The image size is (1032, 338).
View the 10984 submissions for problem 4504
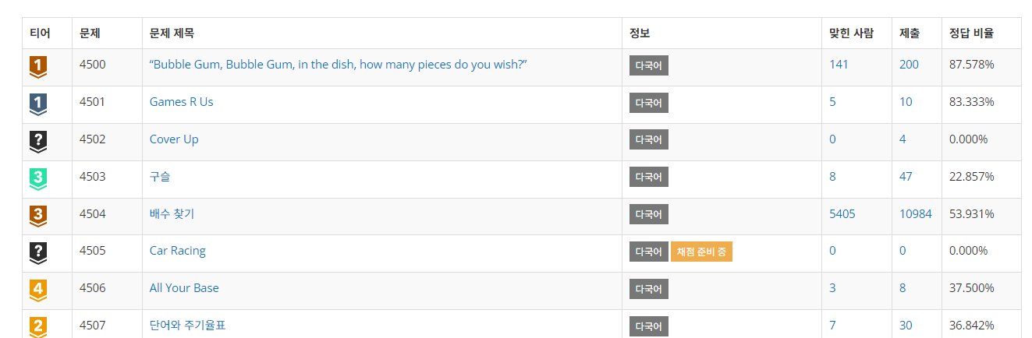[915, 214]
